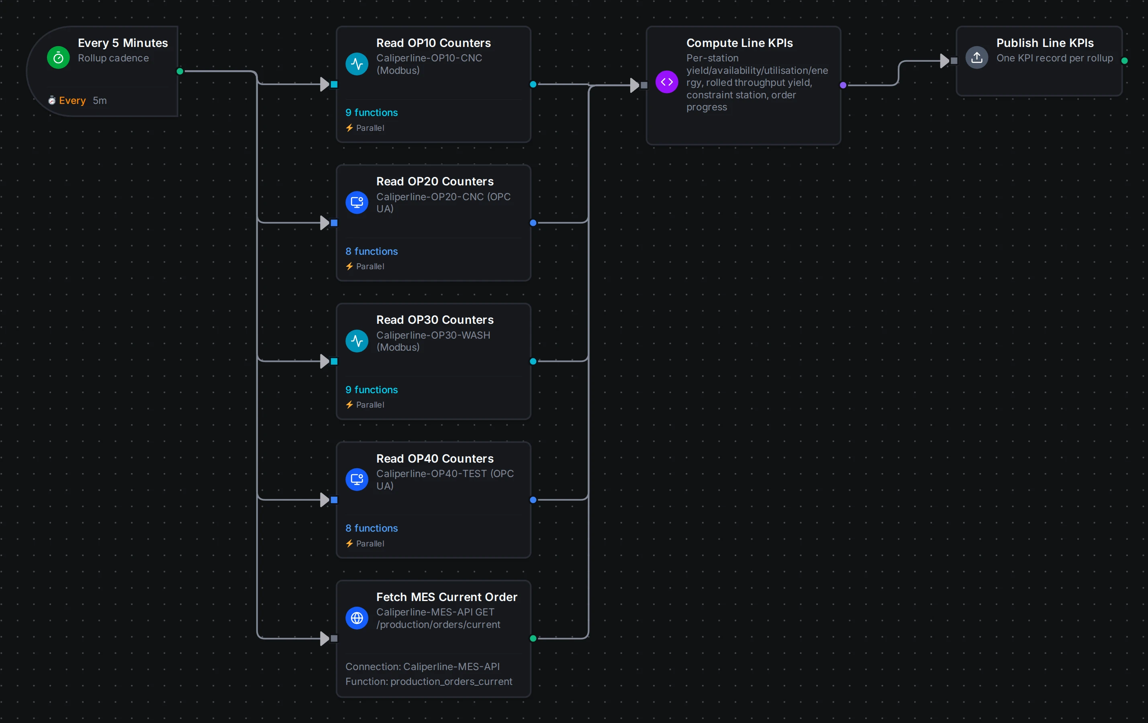The width and height of the screenshot is (1148, 723).
Task: Select the Read OP40 Counters title
Action: pos(435,459)
